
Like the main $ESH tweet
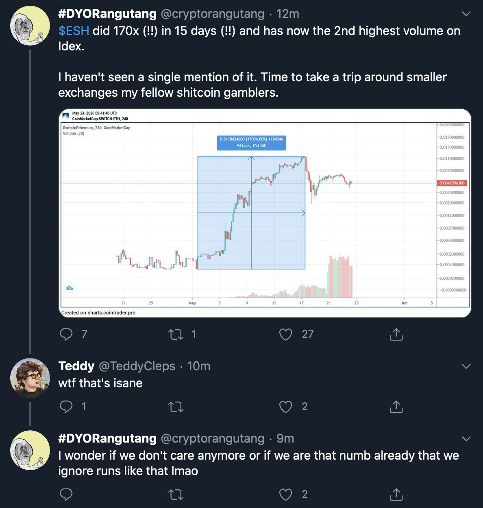click(285, 334)
